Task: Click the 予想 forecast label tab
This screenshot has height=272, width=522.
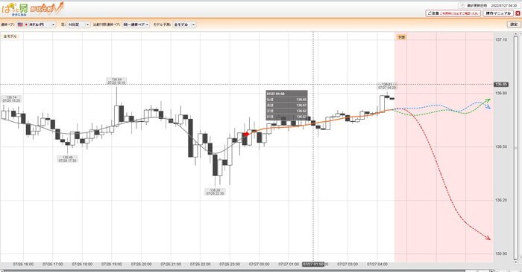Action: point(401,37)
